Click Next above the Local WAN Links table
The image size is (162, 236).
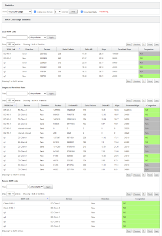(x=150, y=44)
